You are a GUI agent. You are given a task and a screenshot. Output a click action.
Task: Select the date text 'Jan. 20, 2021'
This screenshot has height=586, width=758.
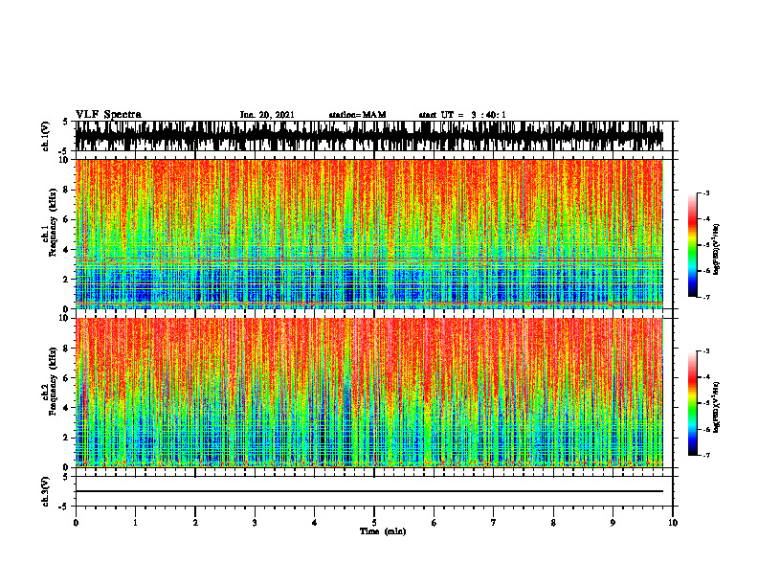[267, 115]
